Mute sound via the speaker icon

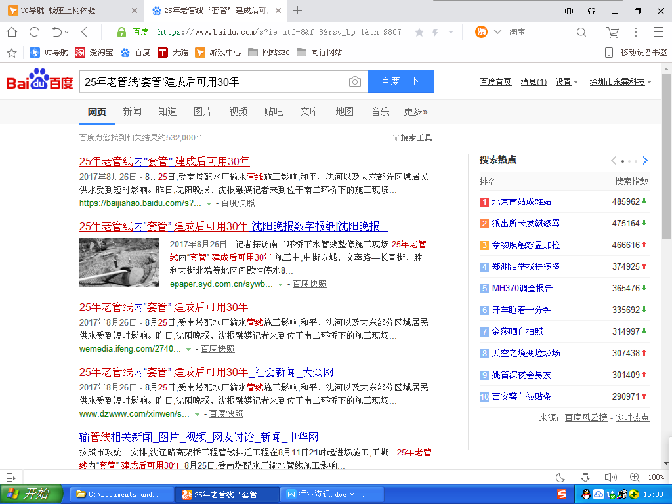tap(610, 477)
